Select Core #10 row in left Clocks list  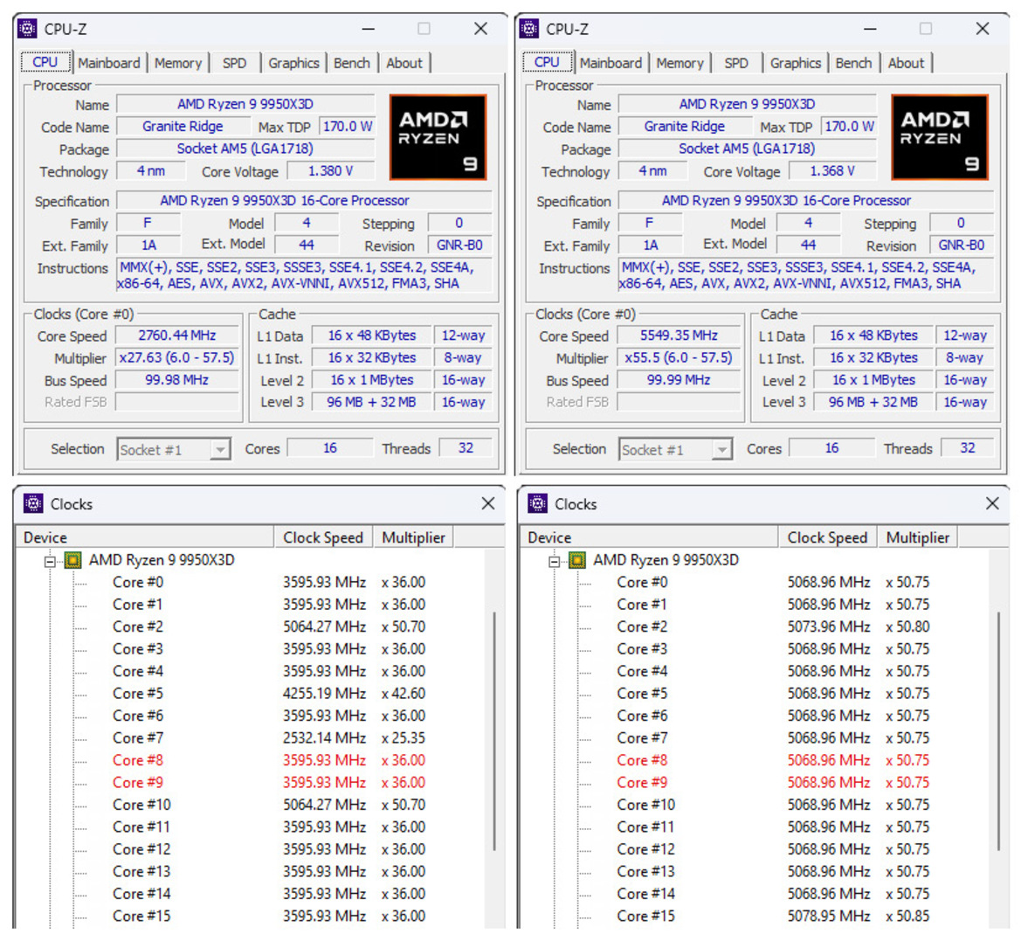(x=269, y=805)
